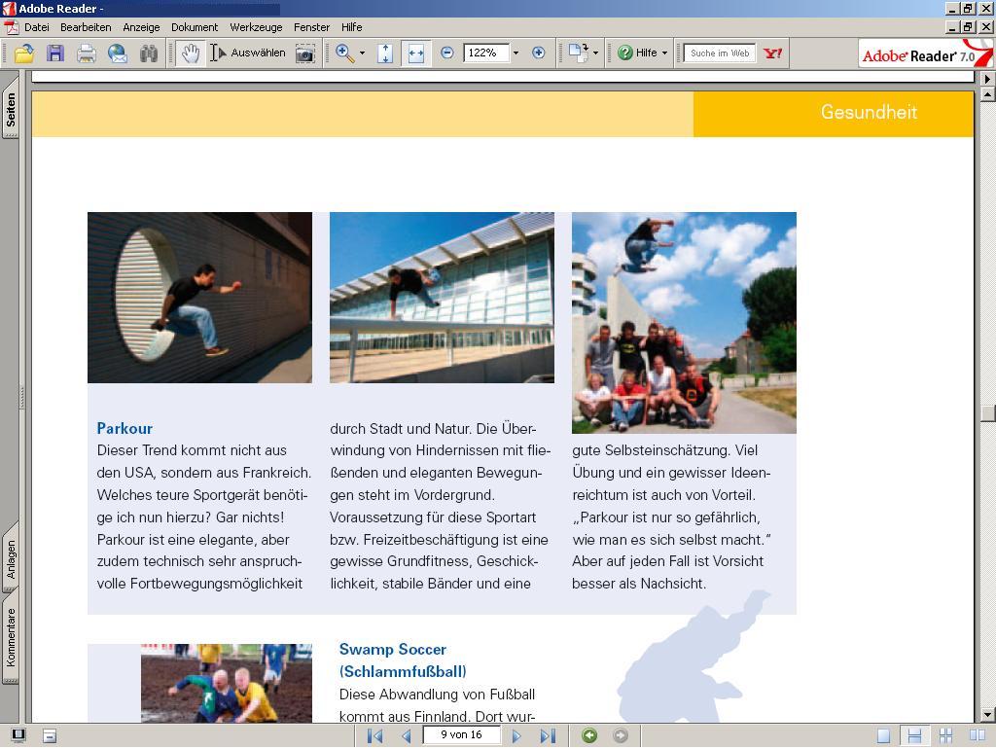The image size is (996, 749).
Task: Open the Seiten side panel tab
Action: [11, 110]
